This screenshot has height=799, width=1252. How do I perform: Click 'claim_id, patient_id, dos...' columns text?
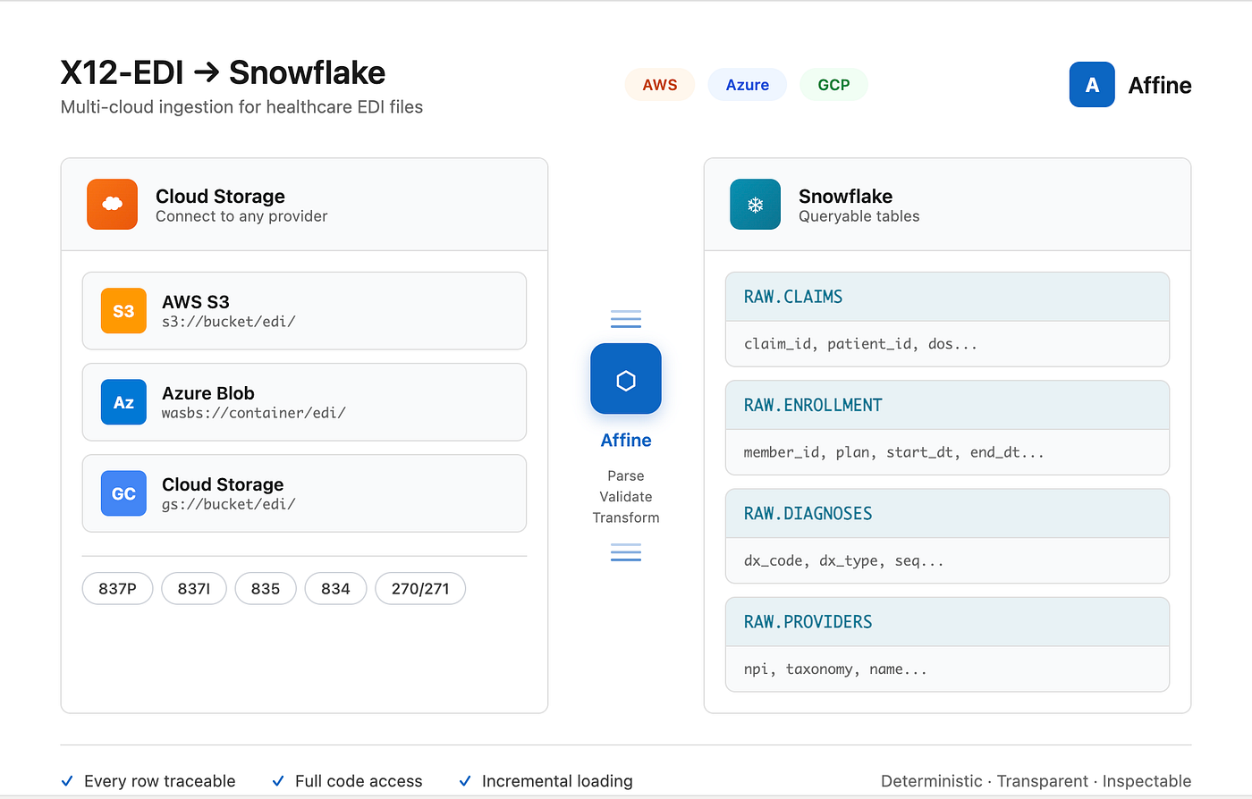coord(860,344)
